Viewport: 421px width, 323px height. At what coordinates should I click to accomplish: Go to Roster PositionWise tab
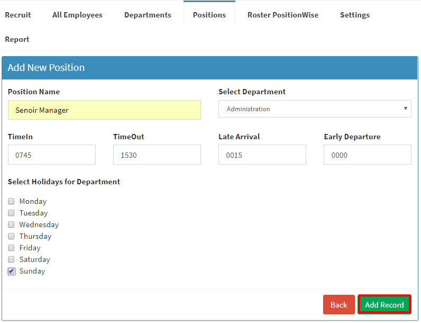pyautogui.click(x=283, y=15)
